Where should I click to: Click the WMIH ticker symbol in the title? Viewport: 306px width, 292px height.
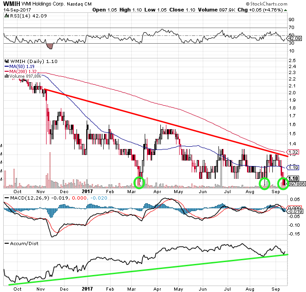pos(12,4)
